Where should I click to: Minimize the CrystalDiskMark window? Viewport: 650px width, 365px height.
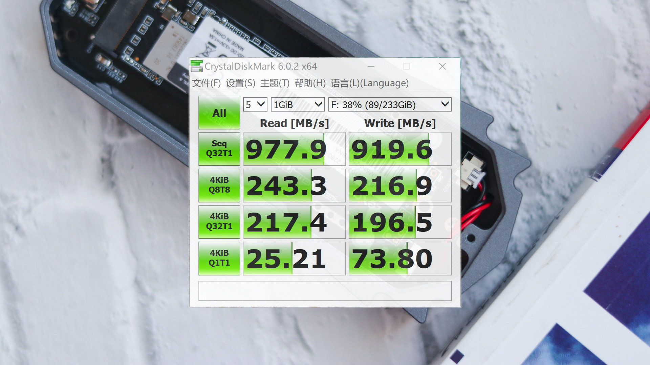371,66
